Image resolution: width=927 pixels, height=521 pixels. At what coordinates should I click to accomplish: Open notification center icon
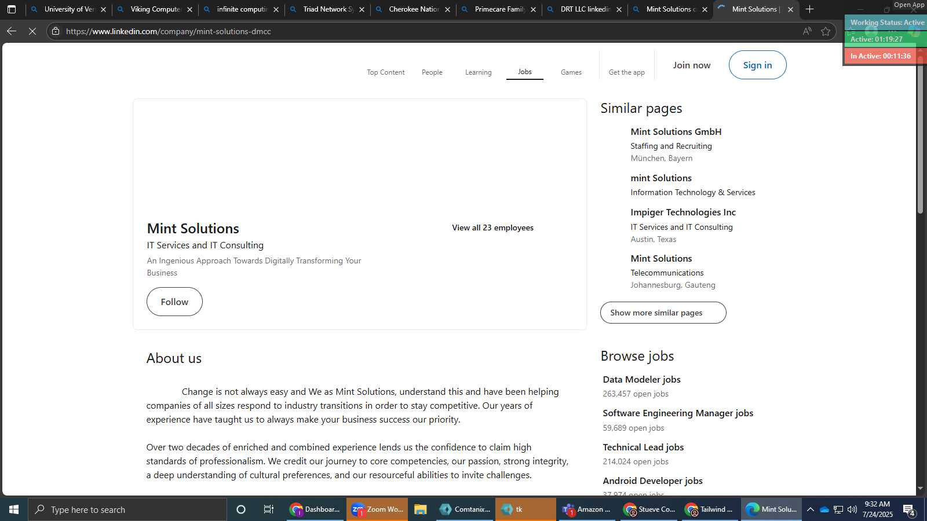tap(909, 510)
